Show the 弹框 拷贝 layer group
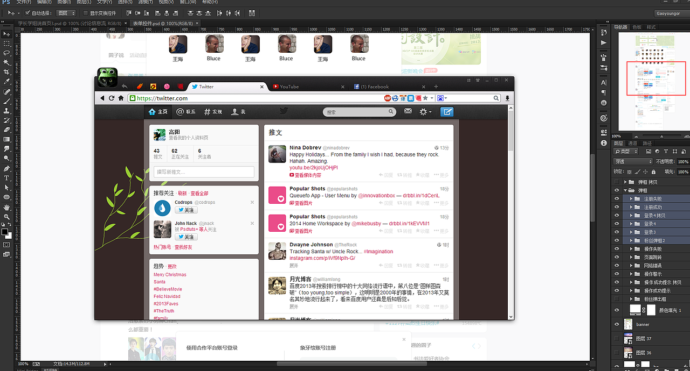Screen dimensions: 690x371 pos(617,182)
